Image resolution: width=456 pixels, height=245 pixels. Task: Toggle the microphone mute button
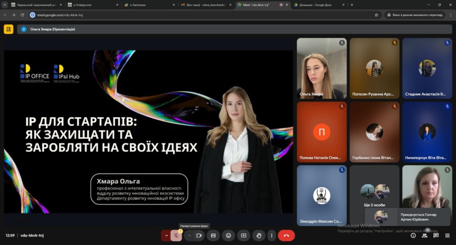(176, 235)
